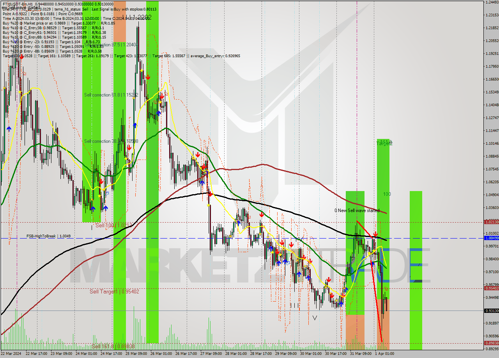Click the 'Time A:2024.03.30 13:00:00' text
Viewport: 499px width, 358px height.
coord(26,18)
